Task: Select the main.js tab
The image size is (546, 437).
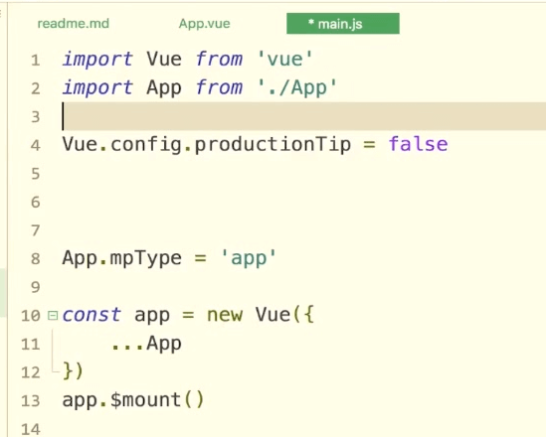Action: 343,24
